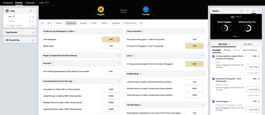The height and width of the screenshot is (115, 265).
Task: Deselect Chet Holmgren -165 odds
Action: pyautogui.click(x=111, y=39)
